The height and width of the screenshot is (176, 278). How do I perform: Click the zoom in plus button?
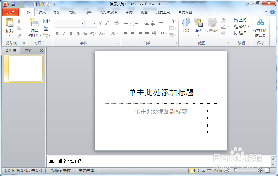pyautogui.click(x=260, y=170)
